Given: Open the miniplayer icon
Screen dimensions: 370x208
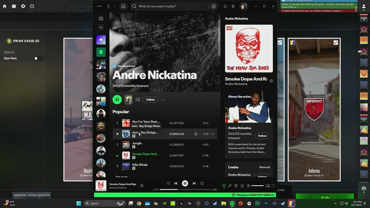Looking at the screenshot, I should [x=268, y=186].
